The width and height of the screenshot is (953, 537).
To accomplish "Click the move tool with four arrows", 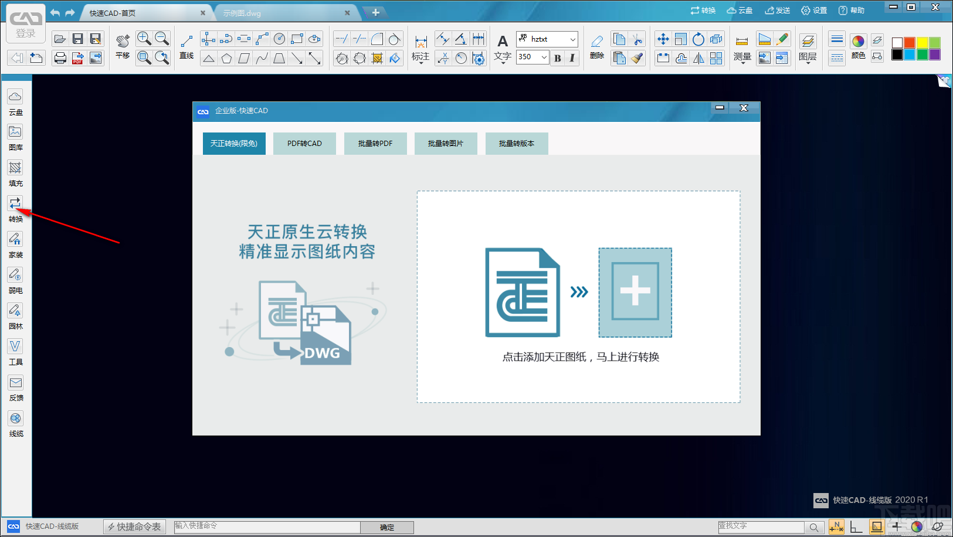I will coord(663,39).
